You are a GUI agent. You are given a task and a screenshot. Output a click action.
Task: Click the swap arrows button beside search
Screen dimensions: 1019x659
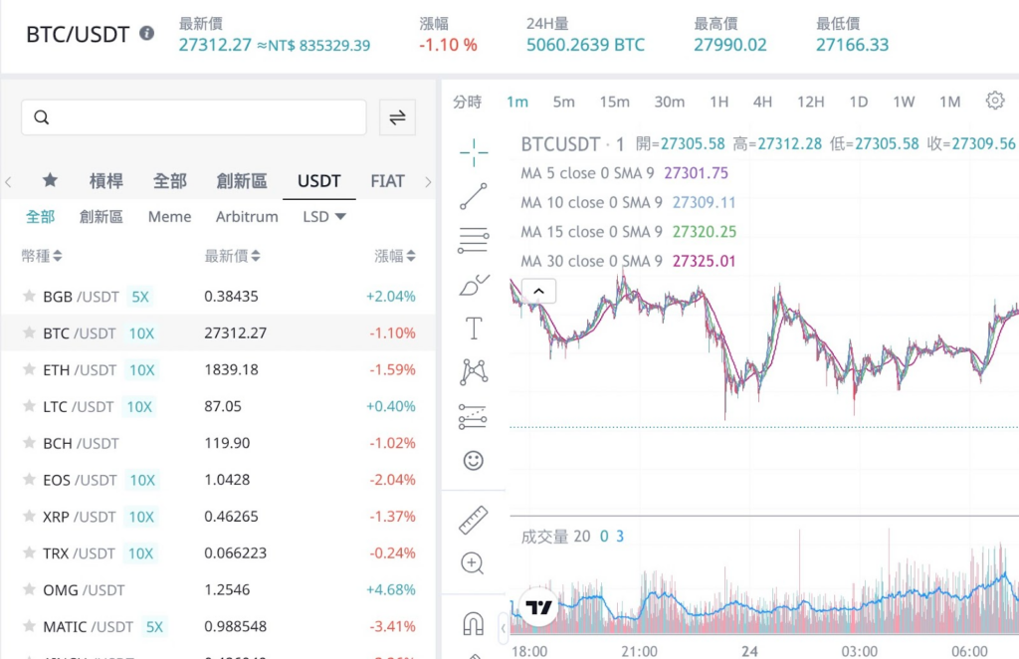click(397, 117)
